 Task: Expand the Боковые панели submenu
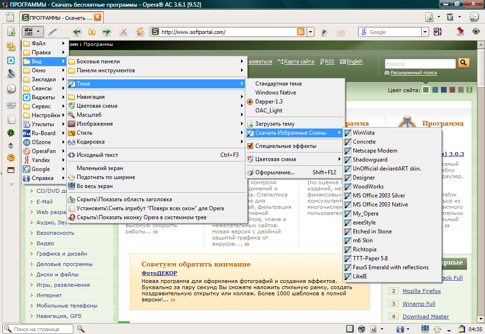[x=157, y=61]
